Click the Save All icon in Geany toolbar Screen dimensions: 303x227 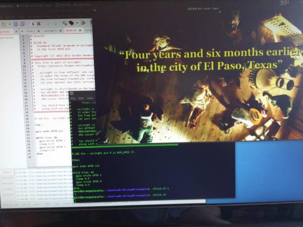22,24
